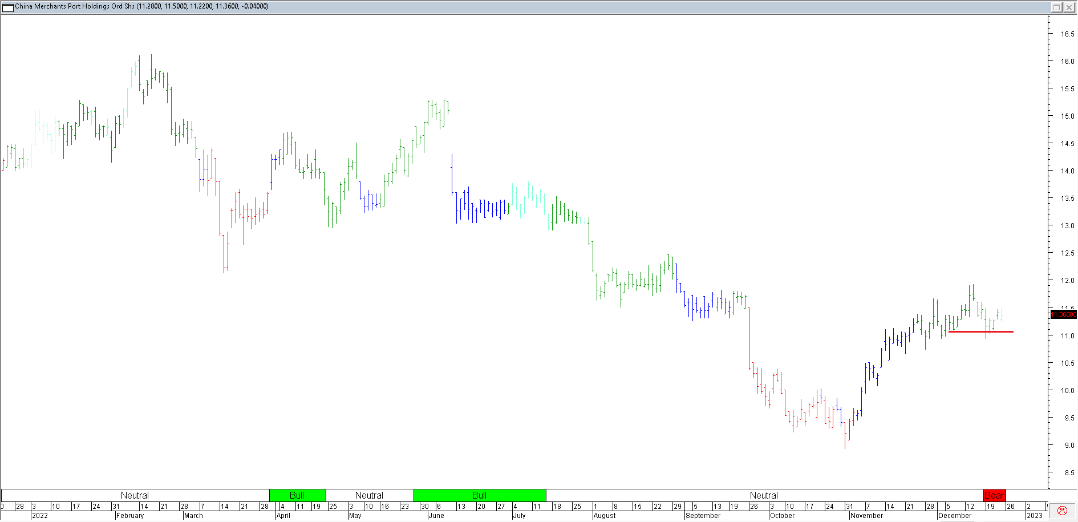
Task: Click the 12.0 price axis label
Action: click(x=1067, y=281)
